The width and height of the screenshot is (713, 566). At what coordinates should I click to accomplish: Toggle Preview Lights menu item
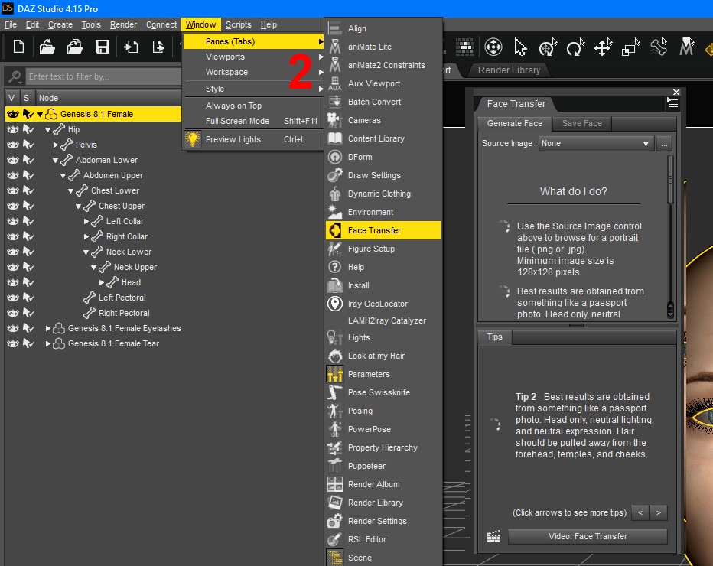253,139
